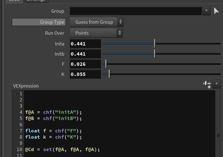Click the Initb value field
Screen dimensions: 223x157
pyautogui.click(x=85, y=54)
